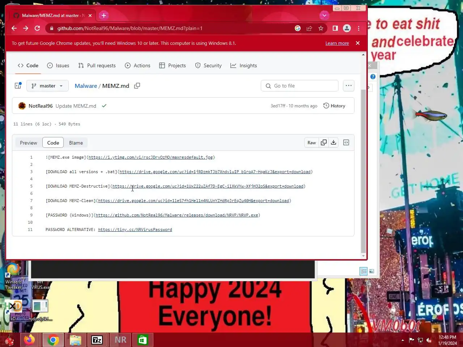Open the master branch dropdown
The width and height of the screenshot is (463, 347).
[47, 86]
